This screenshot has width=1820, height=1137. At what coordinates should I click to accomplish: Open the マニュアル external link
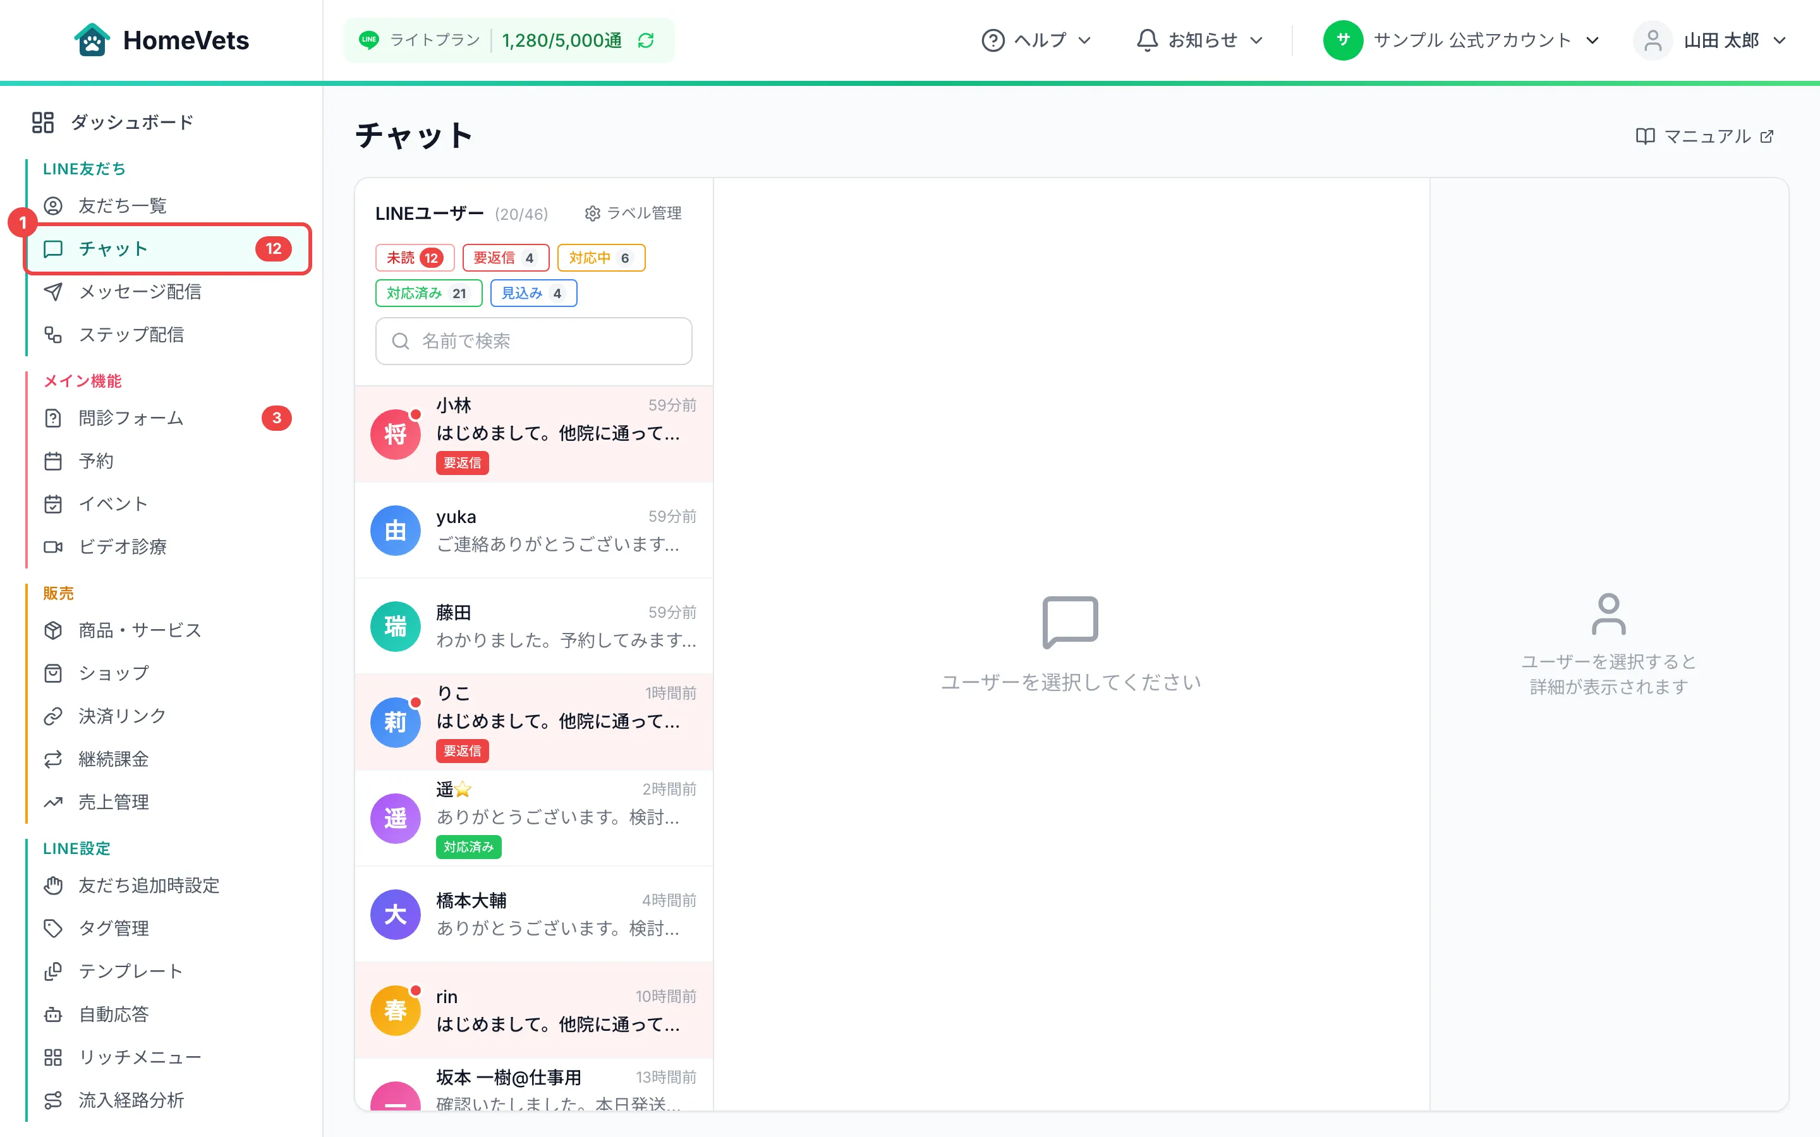pyautogui.click(x=1705, y=136)
